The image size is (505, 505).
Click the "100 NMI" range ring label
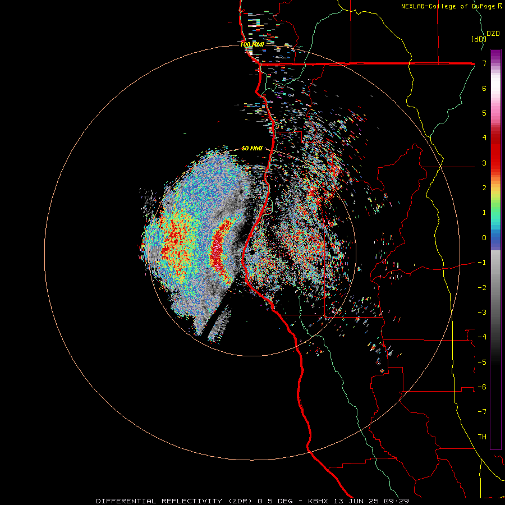coord(252,44)
